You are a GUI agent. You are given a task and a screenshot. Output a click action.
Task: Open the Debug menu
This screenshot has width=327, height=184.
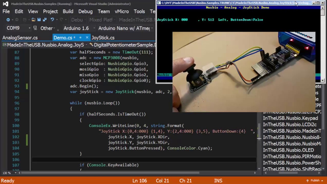(85, 11)
